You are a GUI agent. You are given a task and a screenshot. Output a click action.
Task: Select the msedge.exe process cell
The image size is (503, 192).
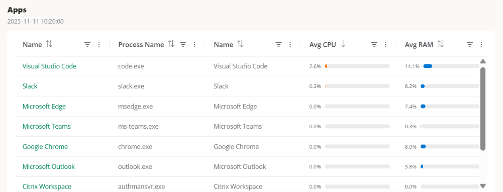[x=135, y=106]
